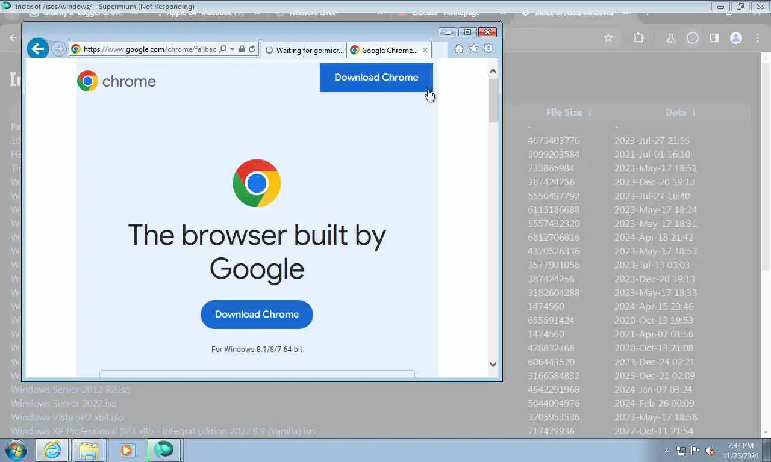This screenshot has height=462, width=771.
Task: Switch to the 'Waiting for go.micr...' tab
Action: 304,50
